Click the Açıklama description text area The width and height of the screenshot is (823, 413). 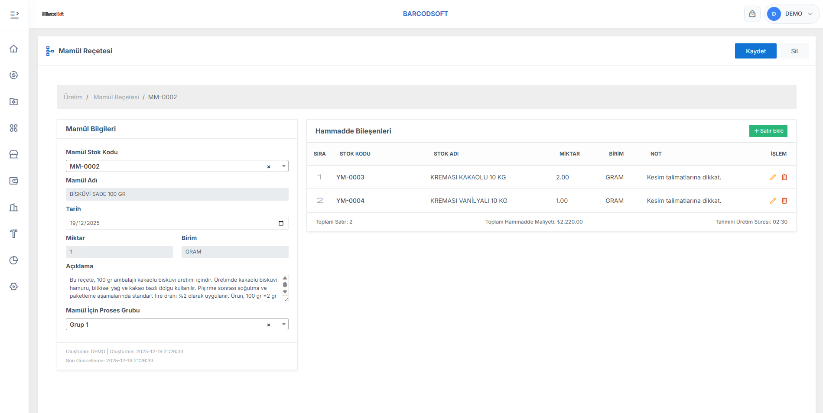(x=173, y=288)
